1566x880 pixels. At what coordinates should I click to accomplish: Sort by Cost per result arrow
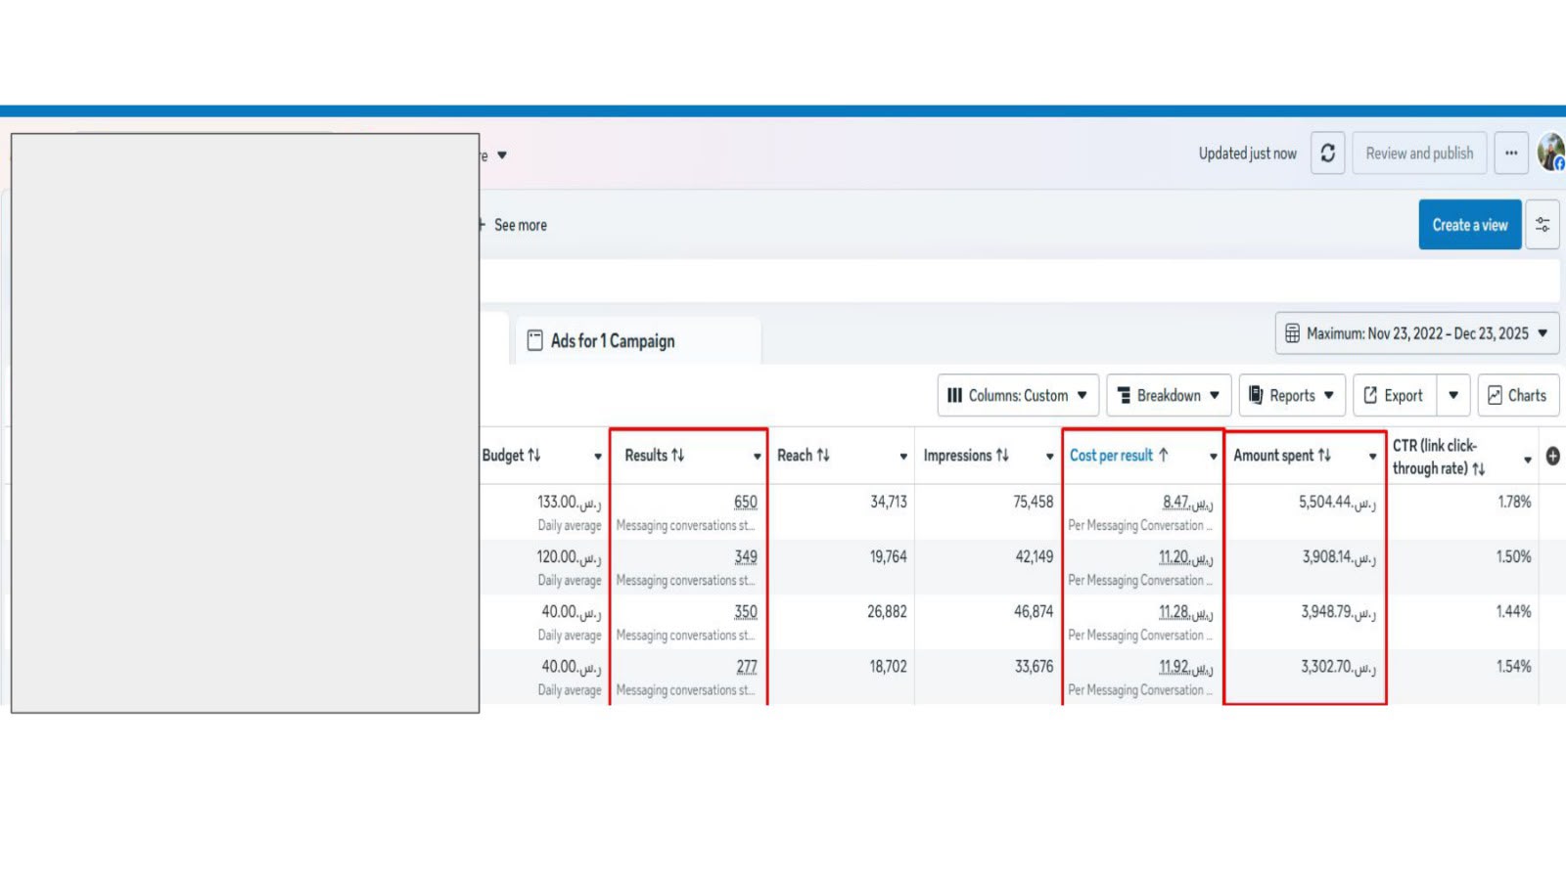[1163, 456]
